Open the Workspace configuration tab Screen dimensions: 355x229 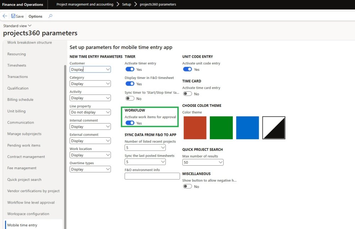click(x=28, y=214)
